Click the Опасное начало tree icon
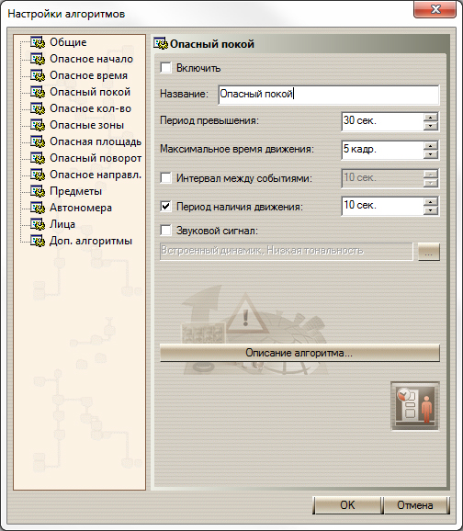 [x=38, y=59]
